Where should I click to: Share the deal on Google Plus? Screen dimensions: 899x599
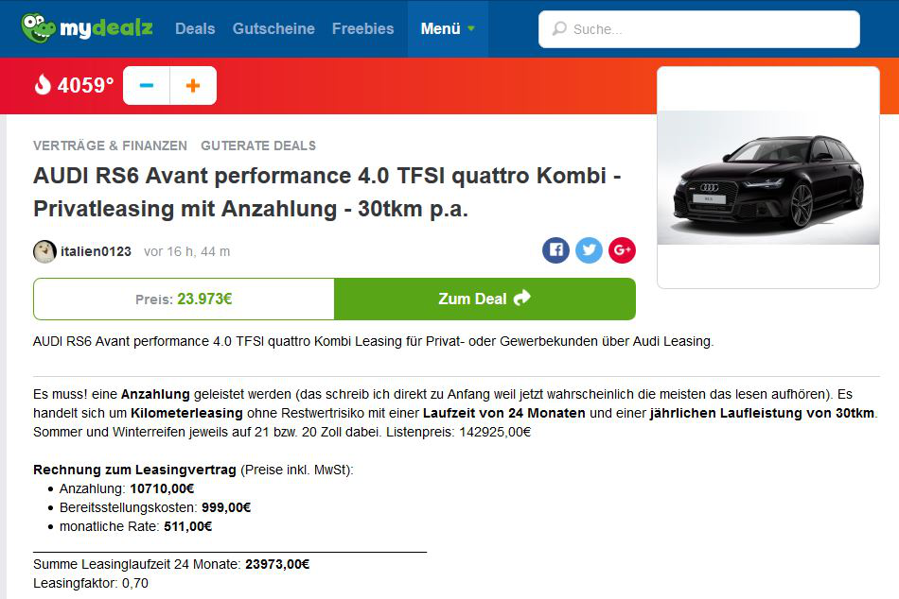tap(622, 250)
